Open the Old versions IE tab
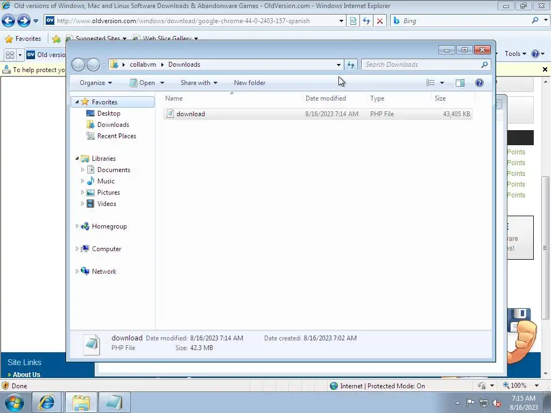Image resolution: width=551 pixels, height=413 pixels. [46, 55]
